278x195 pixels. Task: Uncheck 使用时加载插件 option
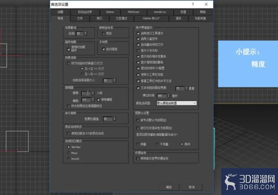[68, 49]
